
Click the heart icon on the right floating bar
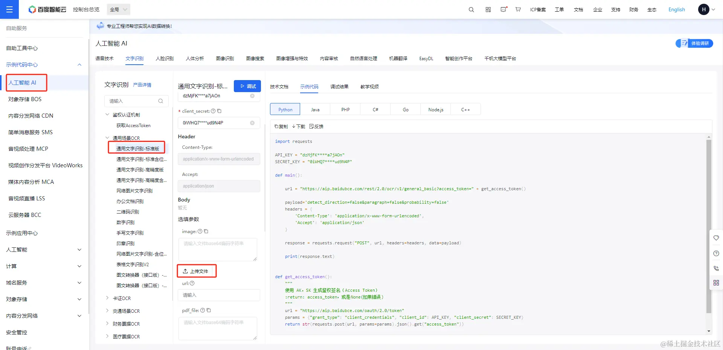tap(716, 238)
